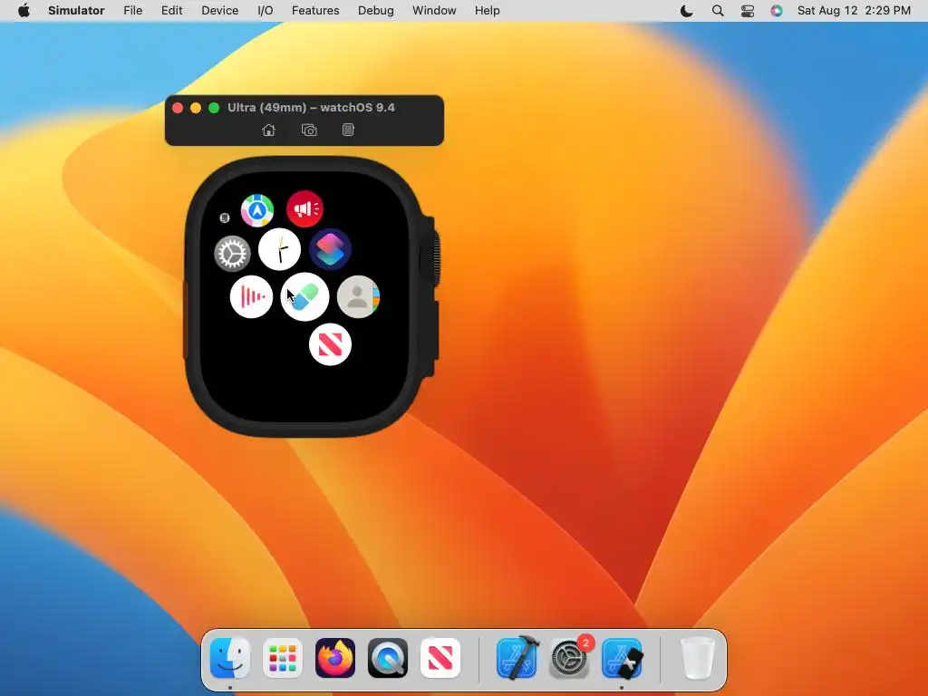The width and height of the screenshot is (928, 696).
Task: Click the Home button in simulator toolbar
Action: point(268,130)
